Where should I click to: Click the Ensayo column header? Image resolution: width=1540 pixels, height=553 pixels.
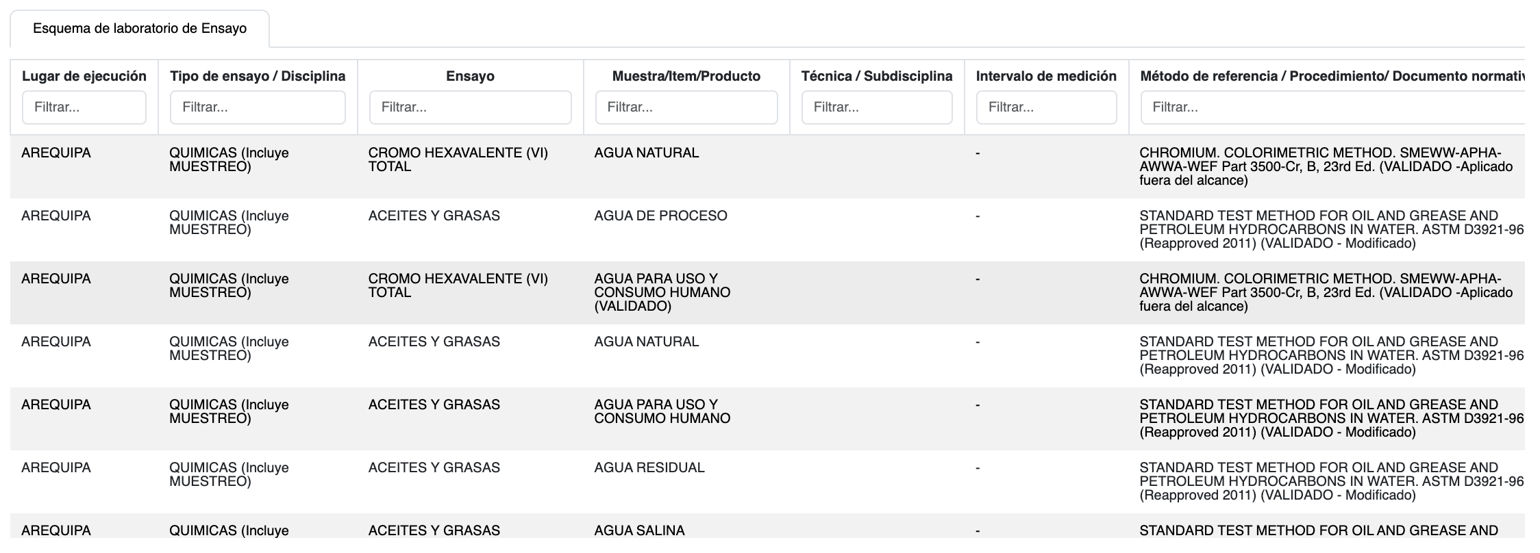[x=470, y=76]
